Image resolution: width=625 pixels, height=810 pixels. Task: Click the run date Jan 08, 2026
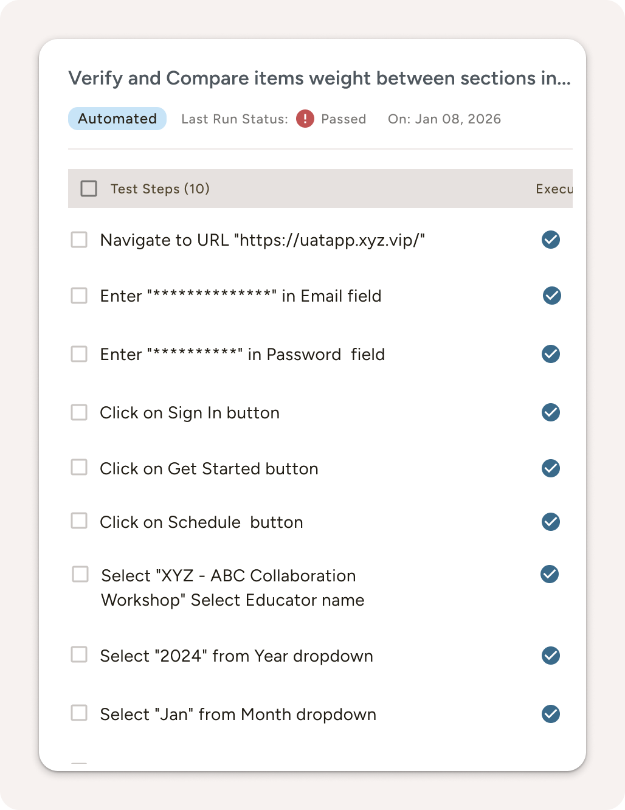coord(444,119)
